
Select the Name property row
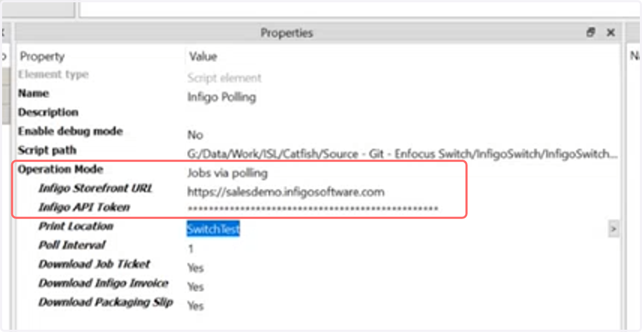tap(33, 94)
